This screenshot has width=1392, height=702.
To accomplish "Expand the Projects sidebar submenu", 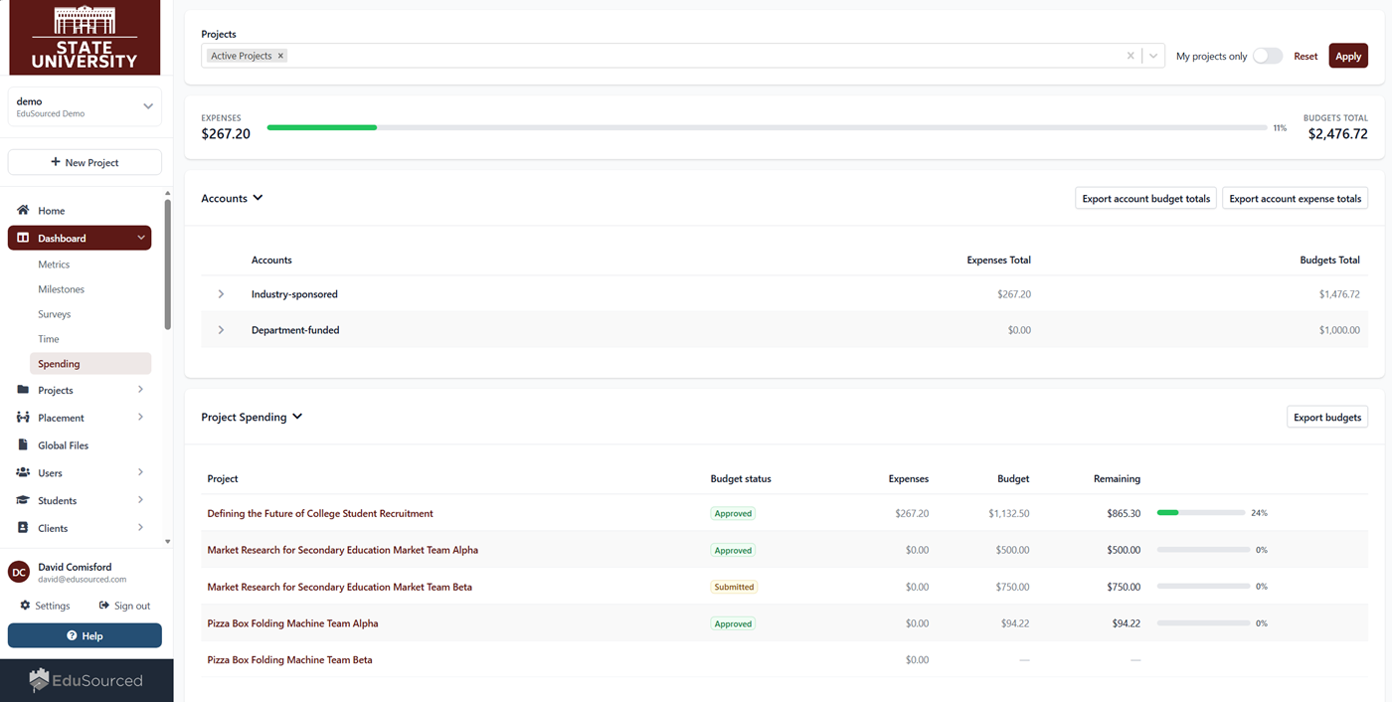I will (140, 390).
